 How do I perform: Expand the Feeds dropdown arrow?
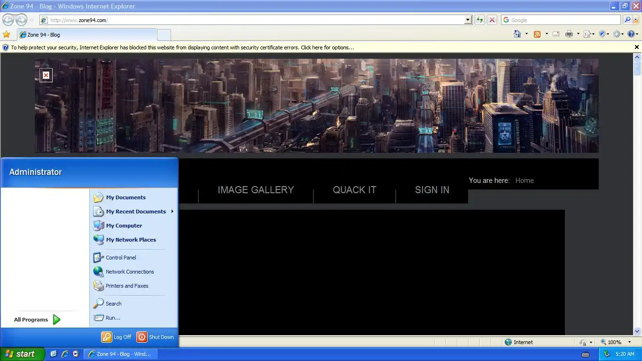pos(546,34)
